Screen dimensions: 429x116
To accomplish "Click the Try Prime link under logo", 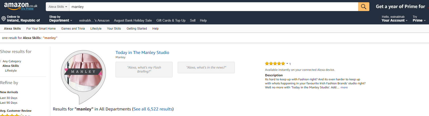I will click(x=27, y=9).
